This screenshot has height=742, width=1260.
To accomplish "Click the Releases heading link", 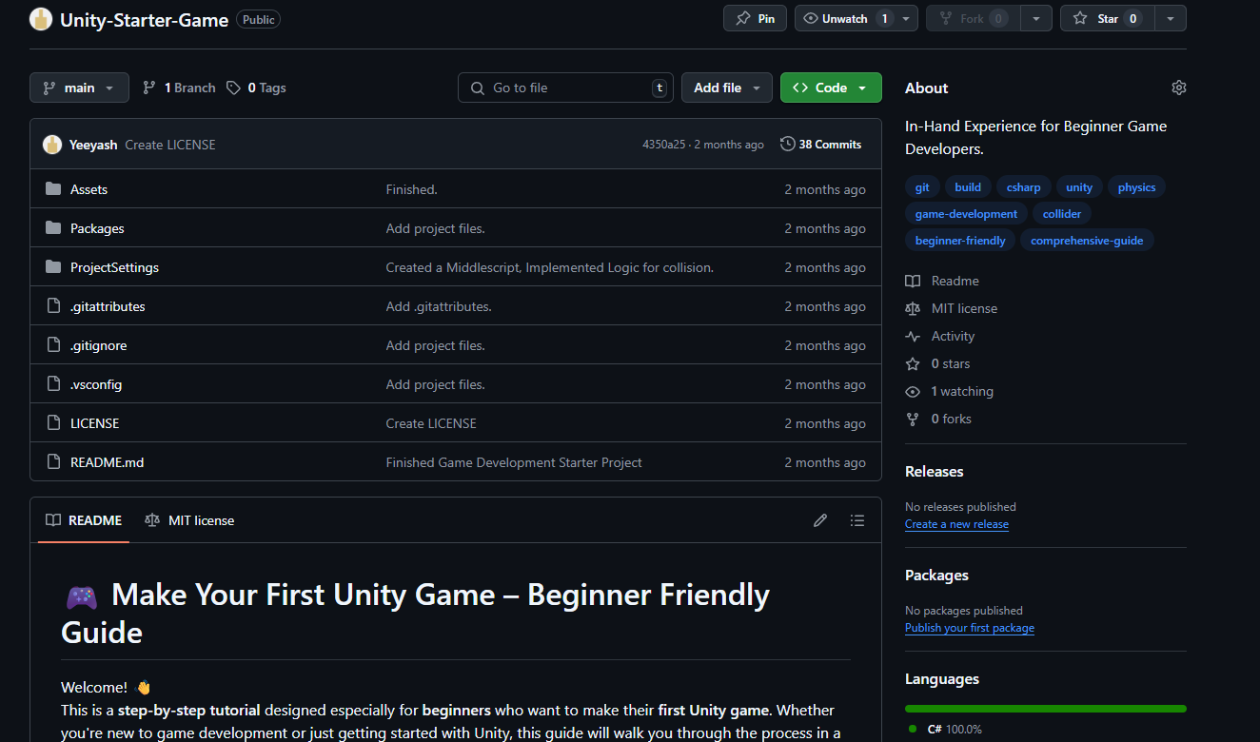I will tap(934, 471).
